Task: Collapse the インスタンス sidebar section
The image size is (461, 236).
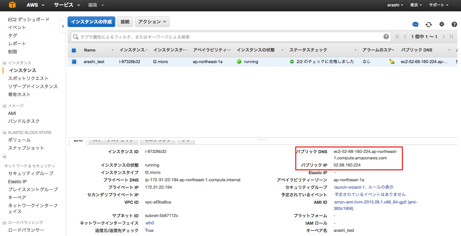Action: pos(5,63)
